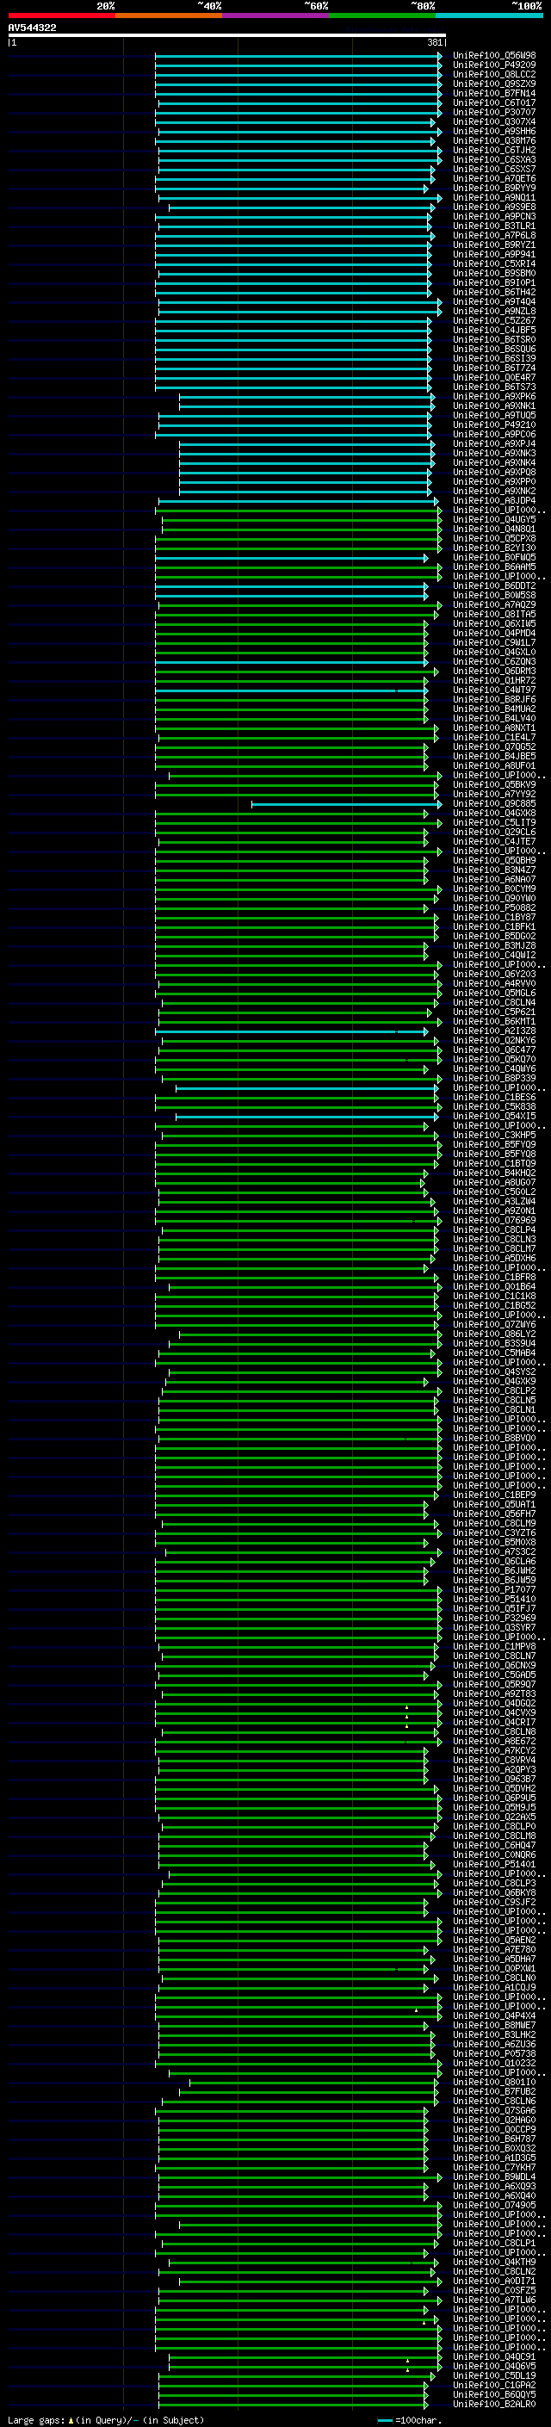Click the white query bar under AV544322
This screenshot has height=2427, width=551.
pos(227,36)
